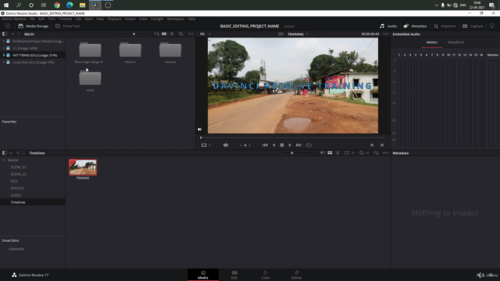
Task: Open the Metadata panel
Action: [x=415, y=26]
